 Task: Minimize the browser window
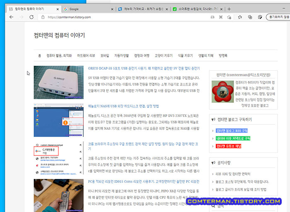click(x=284, y=8)
